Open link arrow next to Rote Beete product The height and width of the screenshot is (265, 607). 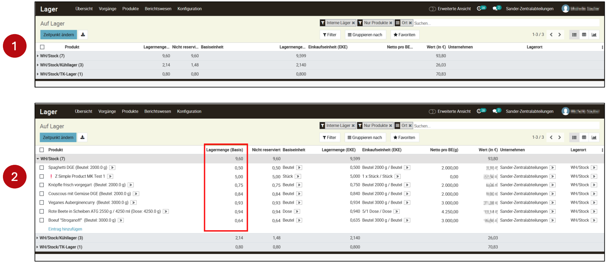166,211
